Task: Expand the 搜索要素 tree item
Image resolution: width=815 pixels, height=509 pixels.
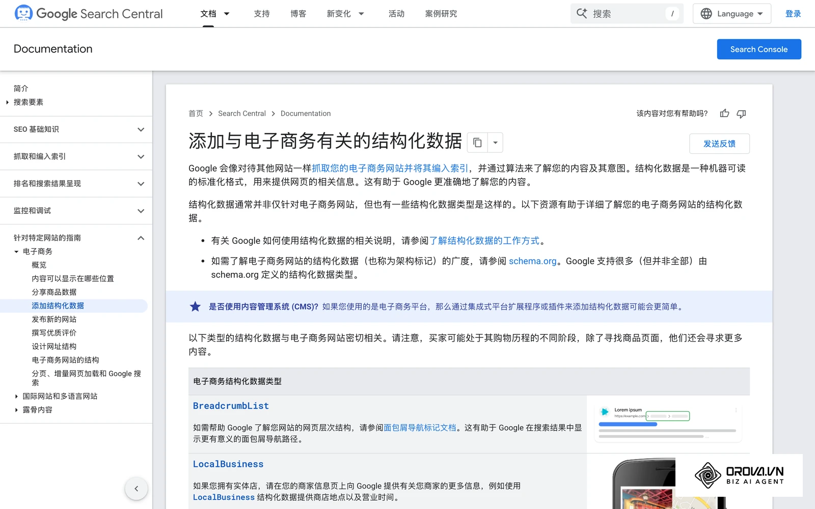Action: (7, 102)
